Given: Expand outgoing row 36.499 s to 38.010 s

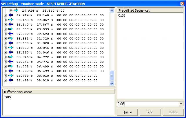Looking at the screenshot, I should (5, 76).
